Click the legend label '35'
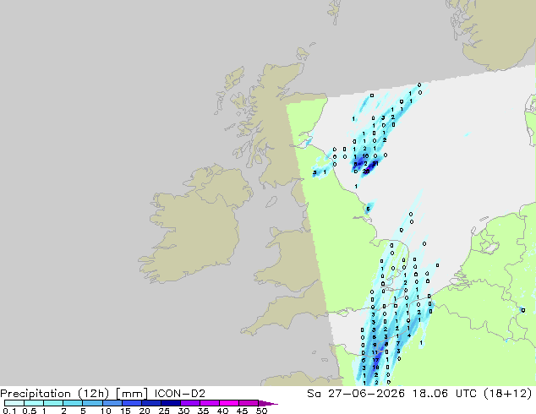The image size is (536, 414). 203,411
